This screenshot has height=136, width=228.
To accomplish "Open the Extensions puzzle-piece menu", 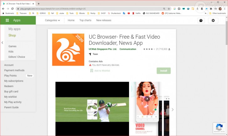I will tap(211, 9).
